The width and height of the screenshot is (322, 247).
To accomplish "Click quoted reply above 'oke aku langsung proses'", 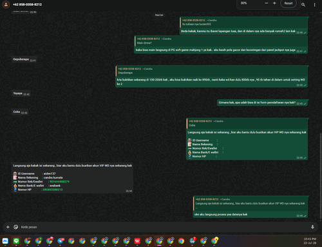I will coord(251,203).
